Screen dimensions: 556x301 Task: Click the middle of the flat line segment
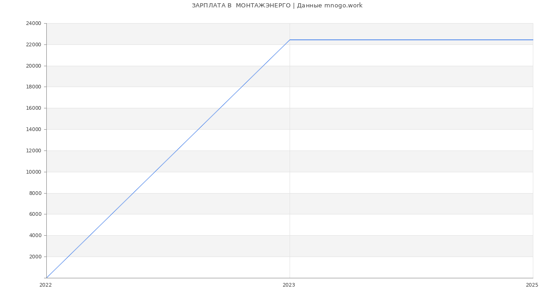(411, 40)
